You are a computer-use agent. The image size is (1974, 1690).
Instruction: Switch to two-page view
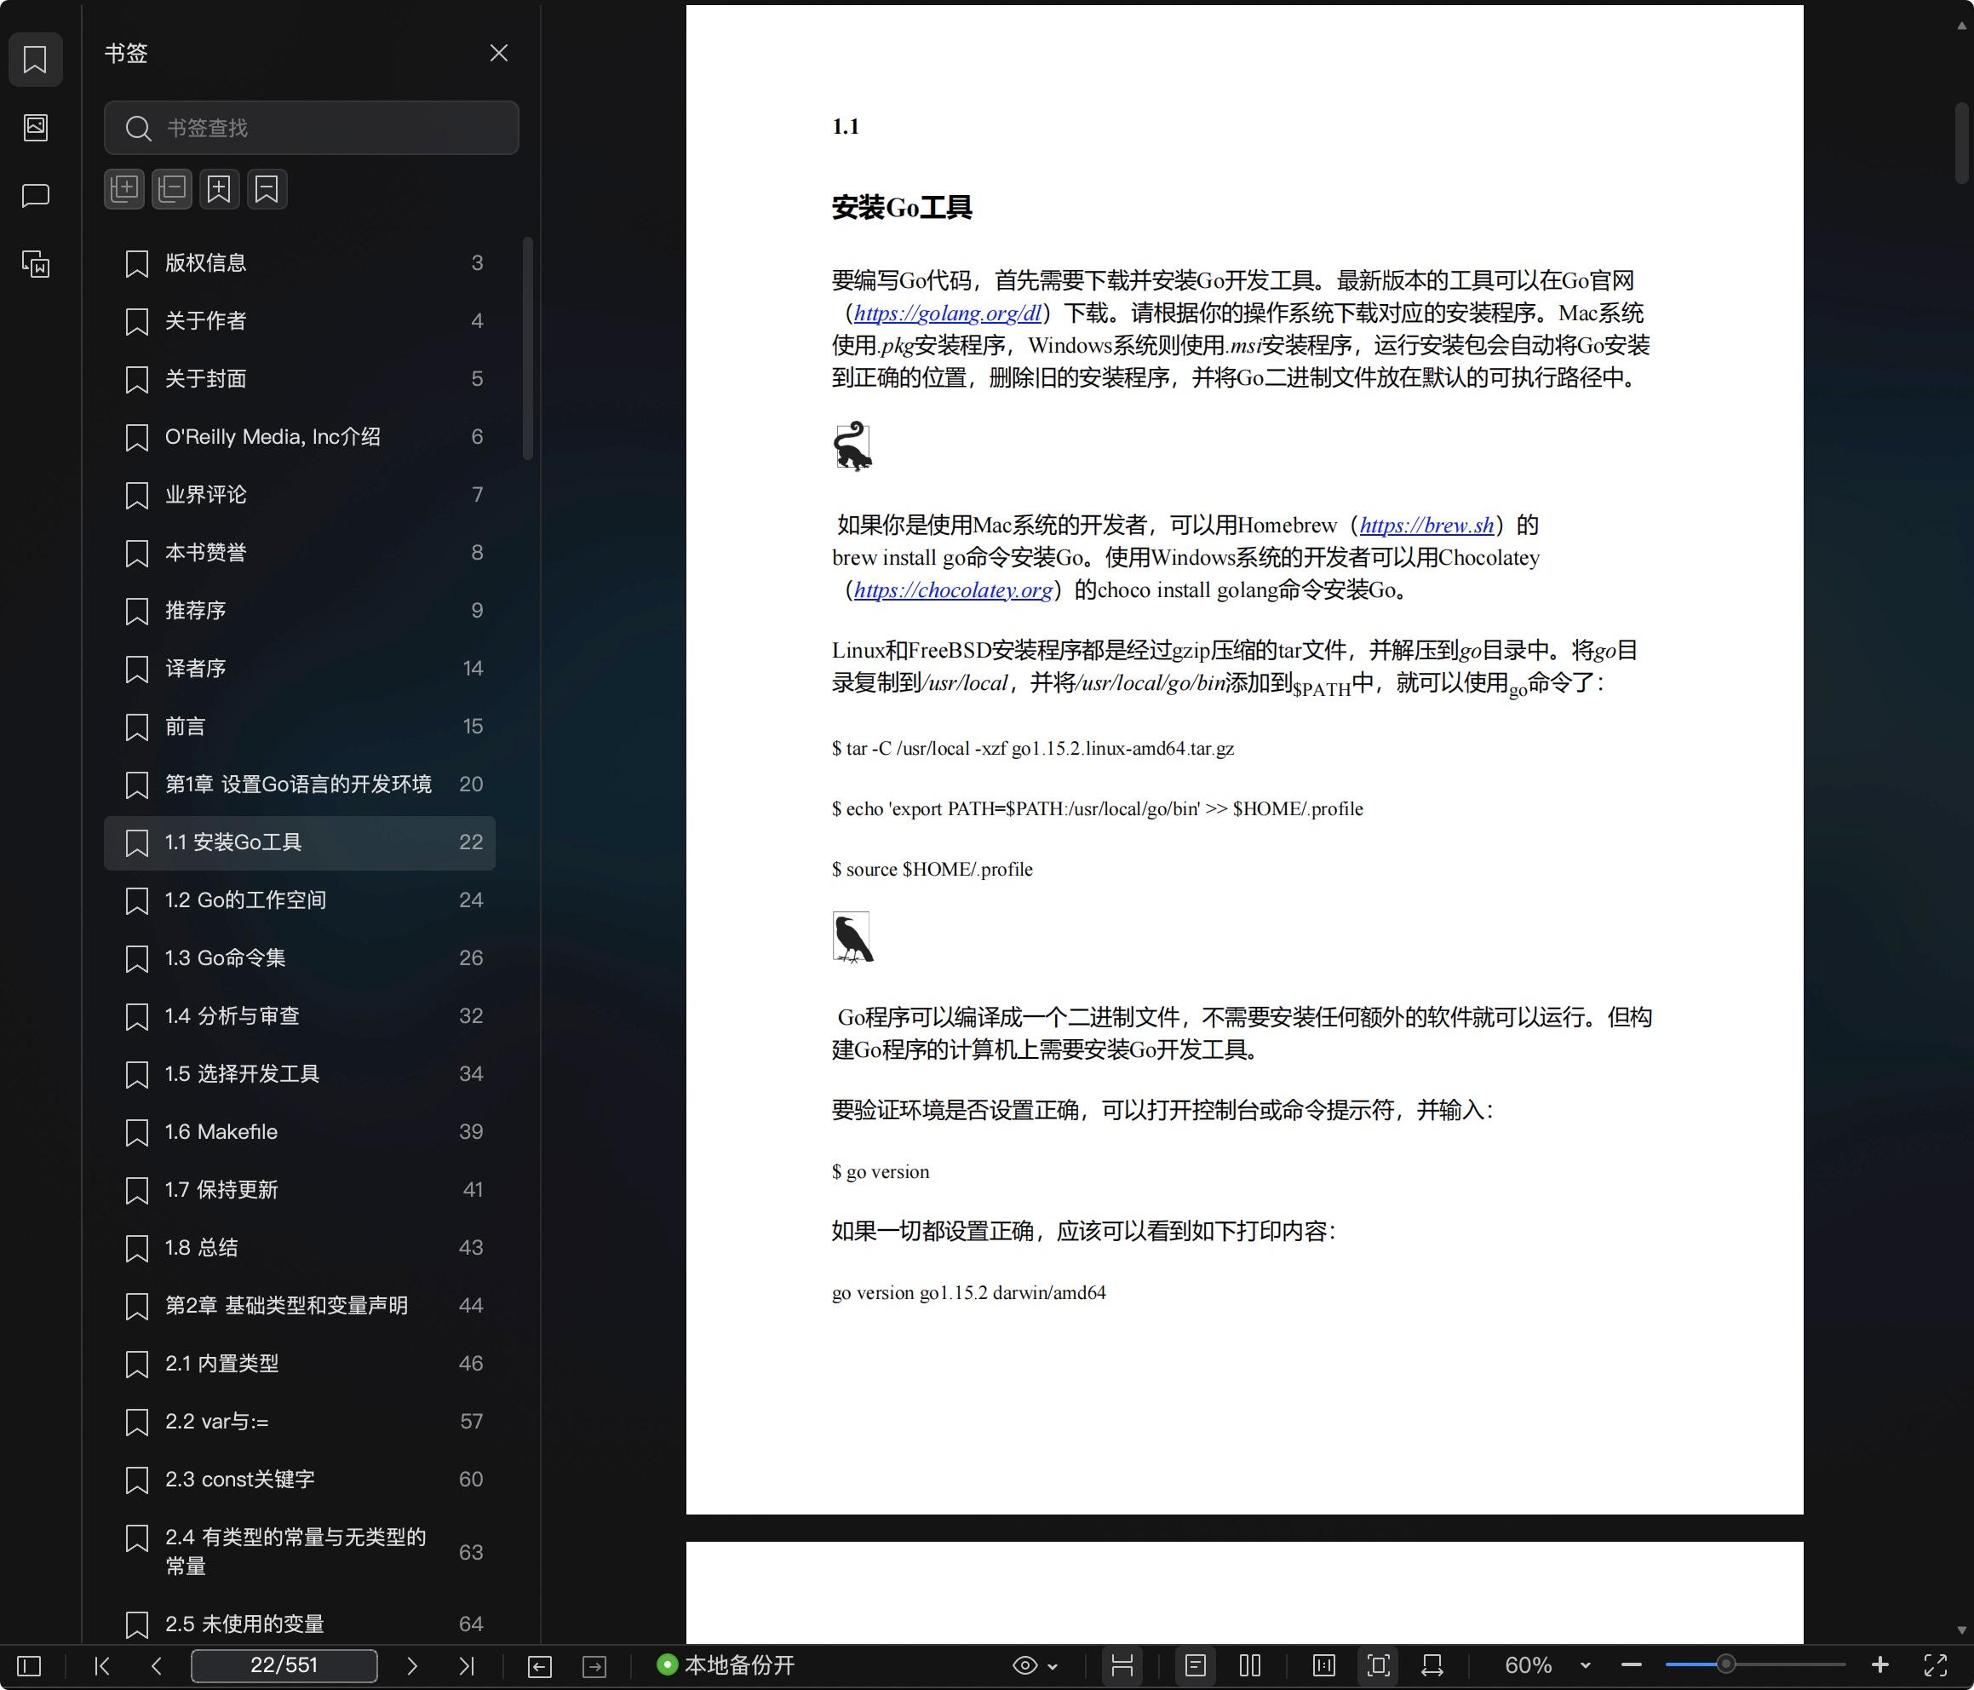1250,1665
